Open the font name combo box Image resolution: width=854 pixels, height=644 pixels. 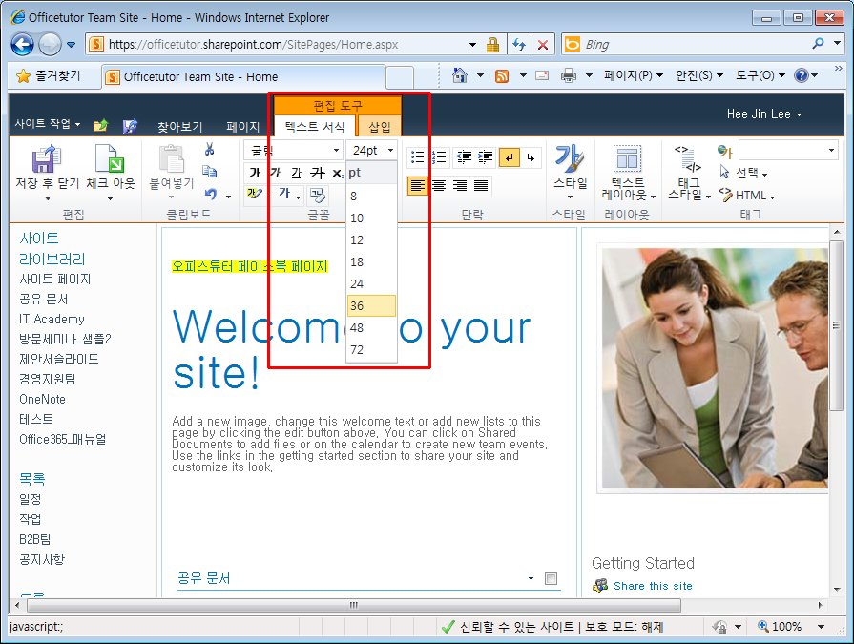point(293,150)
